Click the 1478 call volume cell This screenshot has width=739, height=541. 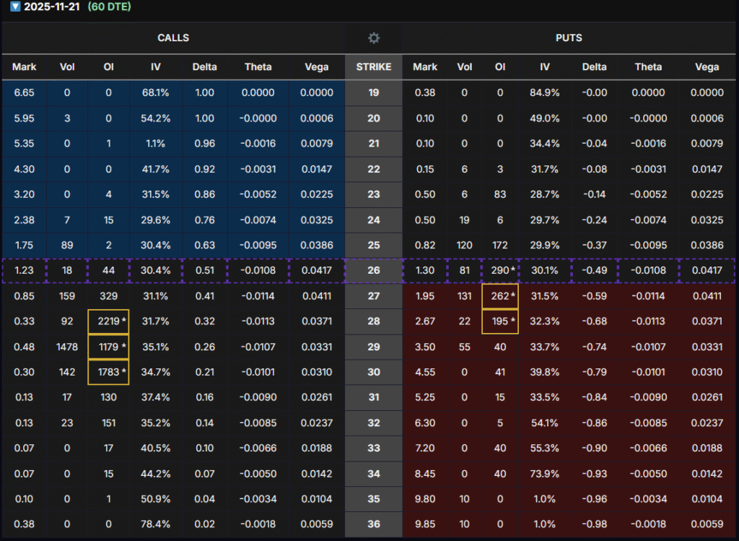point(67,347)
